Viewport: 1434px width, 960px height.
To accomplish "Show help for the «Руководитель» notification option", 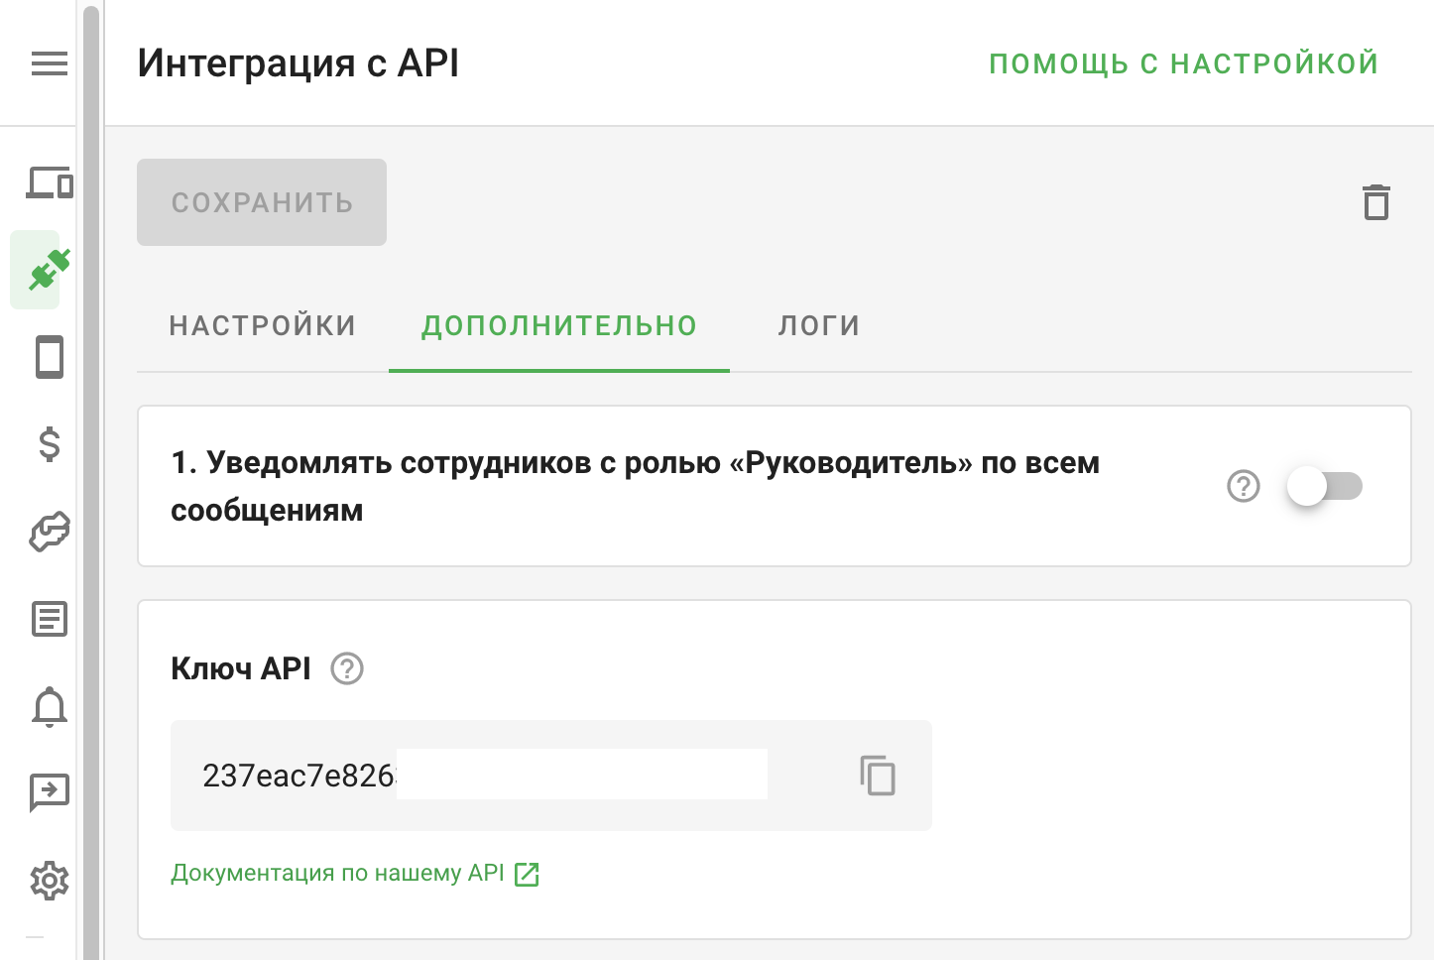I will pos(1243,486).
